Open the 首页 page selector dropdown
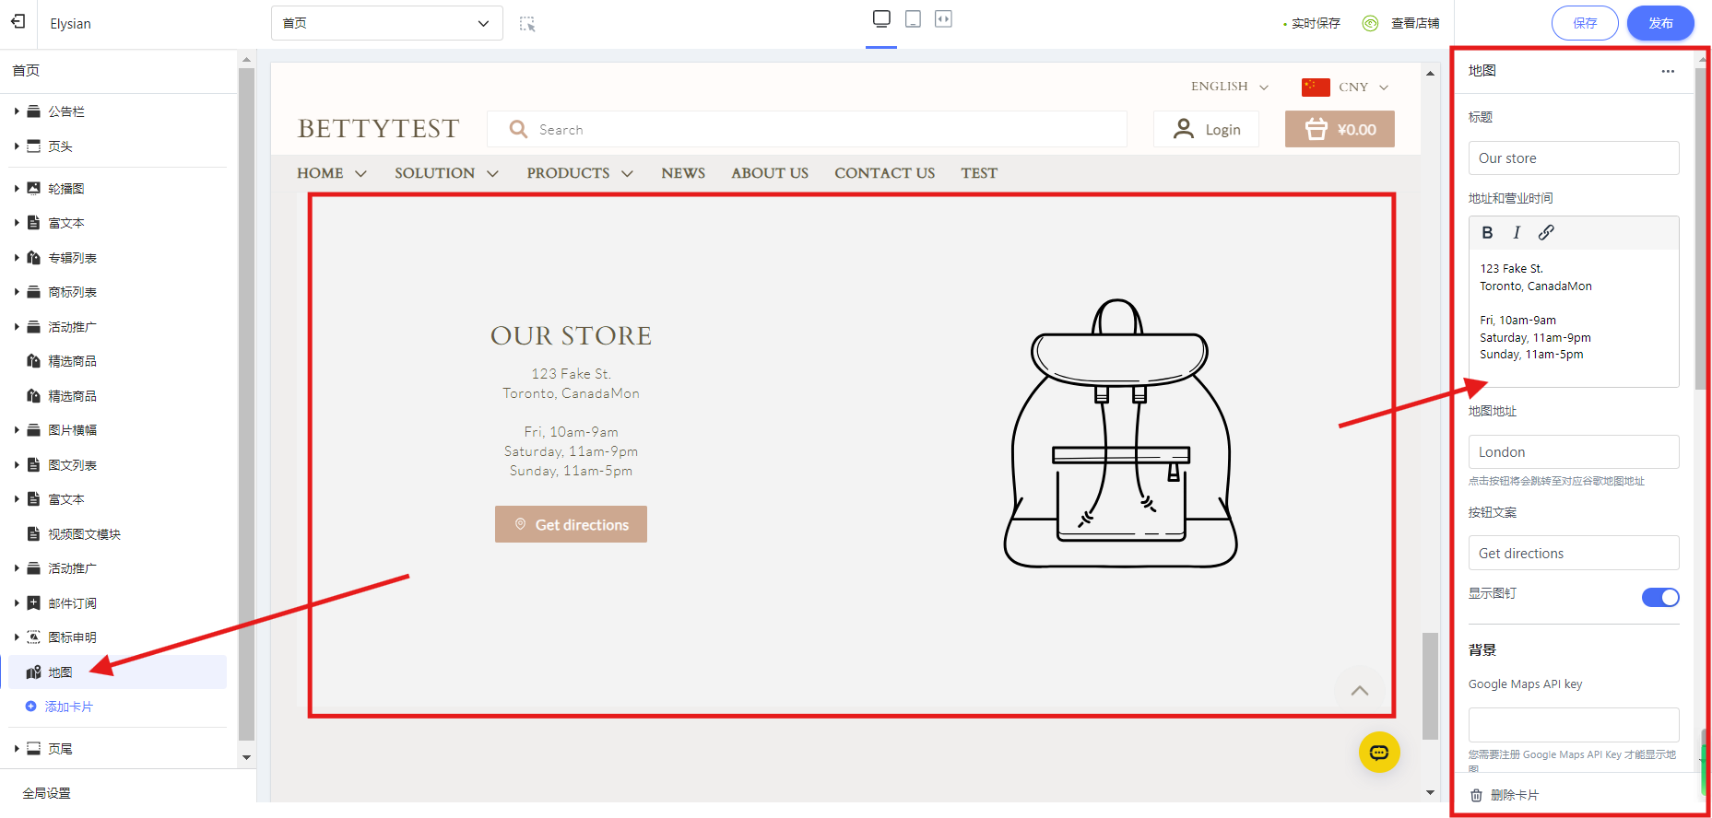This screenshot has height=818, width=1712. [386, 23]
